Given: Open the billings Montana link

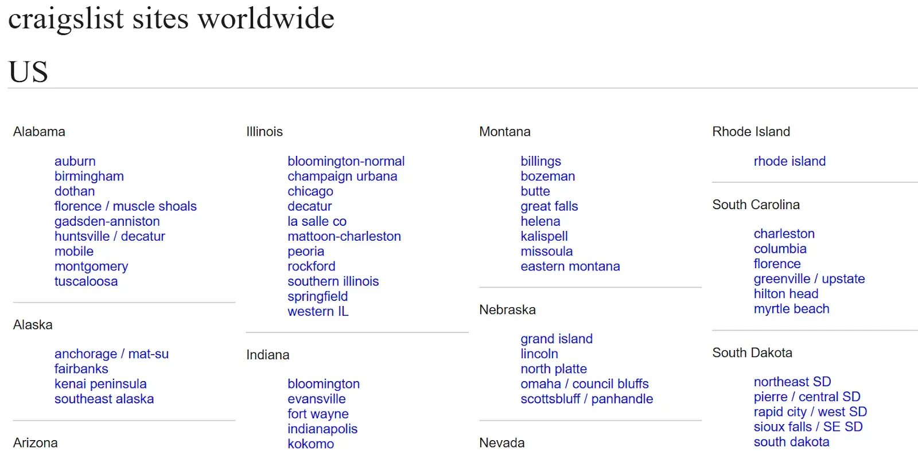Looking at the screenshot, I should tap(540, 162).
